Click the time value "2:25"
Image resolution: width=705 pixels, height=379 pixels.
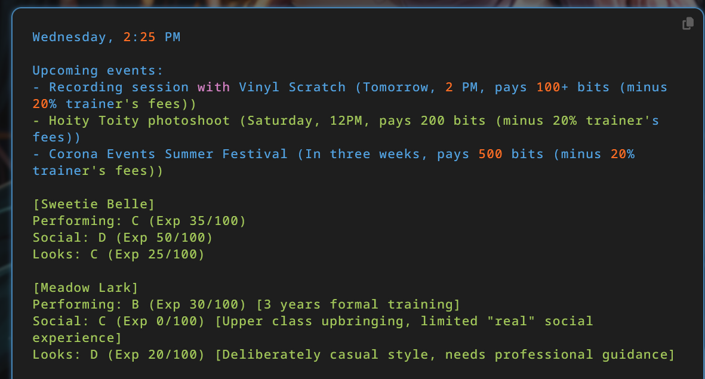pos(139,37)
